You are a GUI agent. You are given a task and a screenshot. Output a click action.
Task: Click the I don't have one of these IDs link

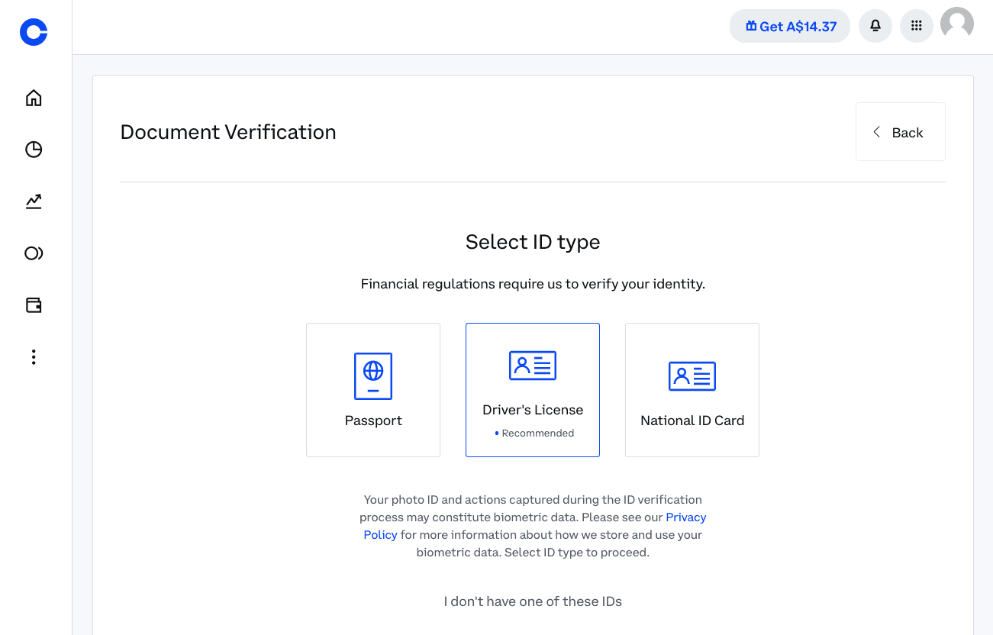(x=532, y=601)
